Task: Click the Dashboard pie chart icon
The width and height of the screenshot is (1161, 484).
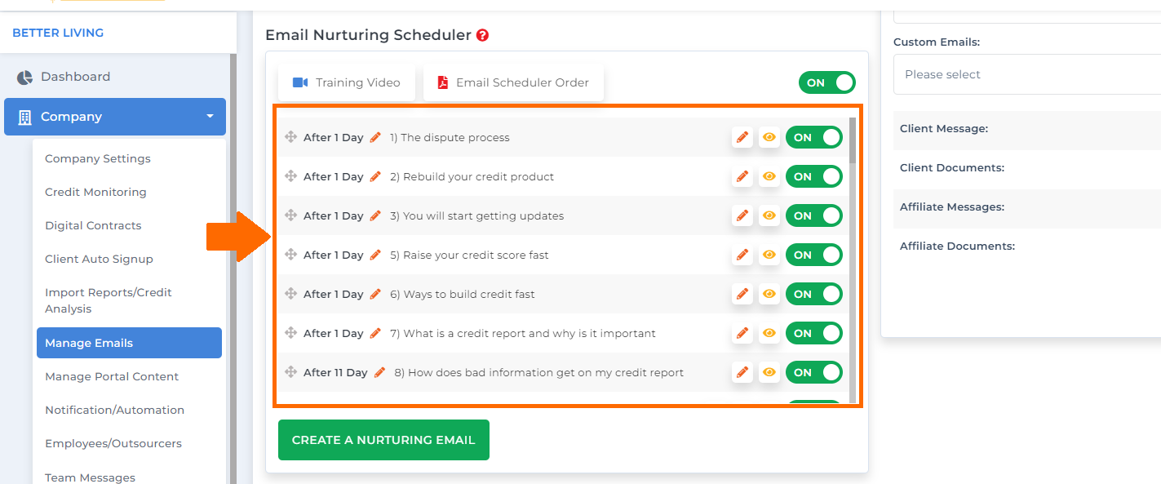Action: point(24,77)
